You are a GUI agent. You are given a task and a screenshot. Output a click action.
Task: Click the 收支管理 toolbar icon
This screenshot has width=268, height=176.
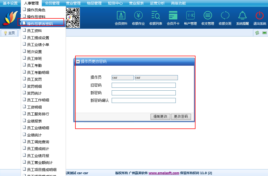pos(208,16)
